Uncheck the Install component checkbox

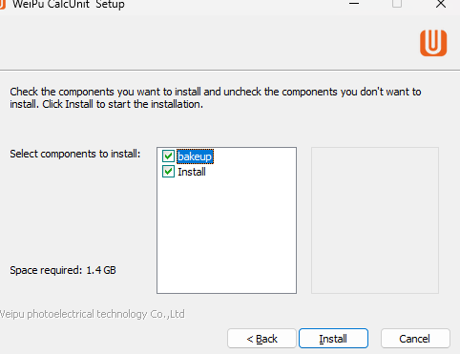(168, 172)
